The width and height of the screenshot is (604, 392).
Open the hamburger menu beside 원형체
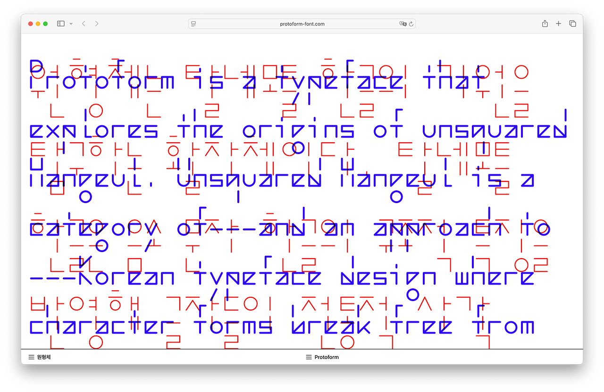point(31,357)
